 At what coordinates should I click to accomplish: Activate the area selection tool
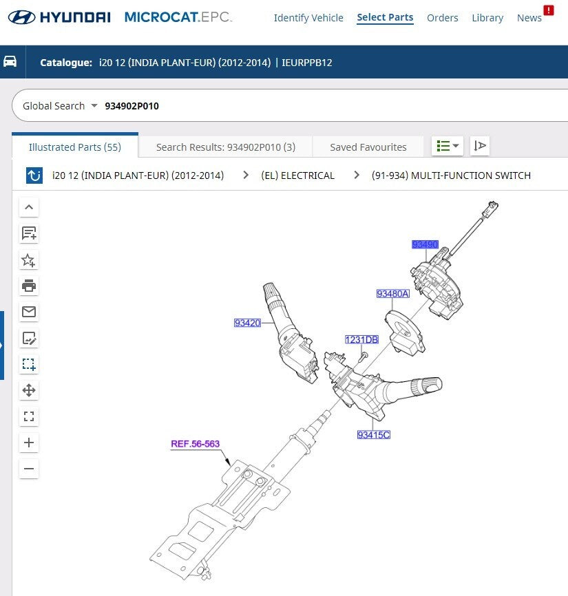click(29, 364)
